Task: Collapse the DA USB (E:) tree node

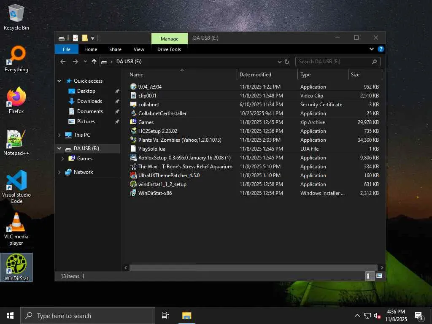Action: click(x=59, y=148)
